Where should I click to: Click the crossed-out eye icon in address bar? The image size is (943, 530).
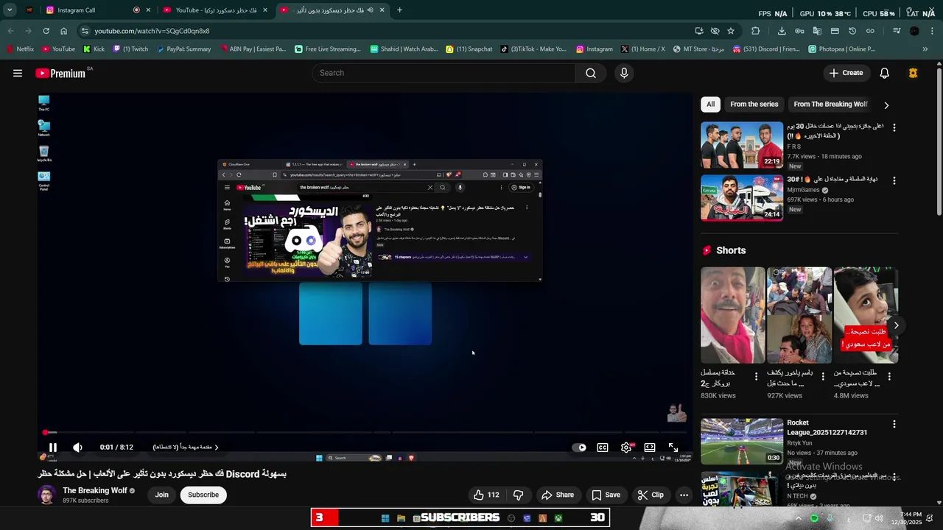pos(715,31)
